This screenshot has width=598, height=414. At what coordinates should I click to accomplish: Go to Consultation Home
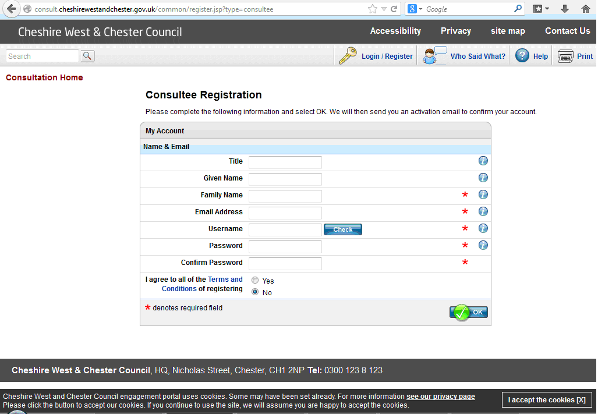click(44, 77)
